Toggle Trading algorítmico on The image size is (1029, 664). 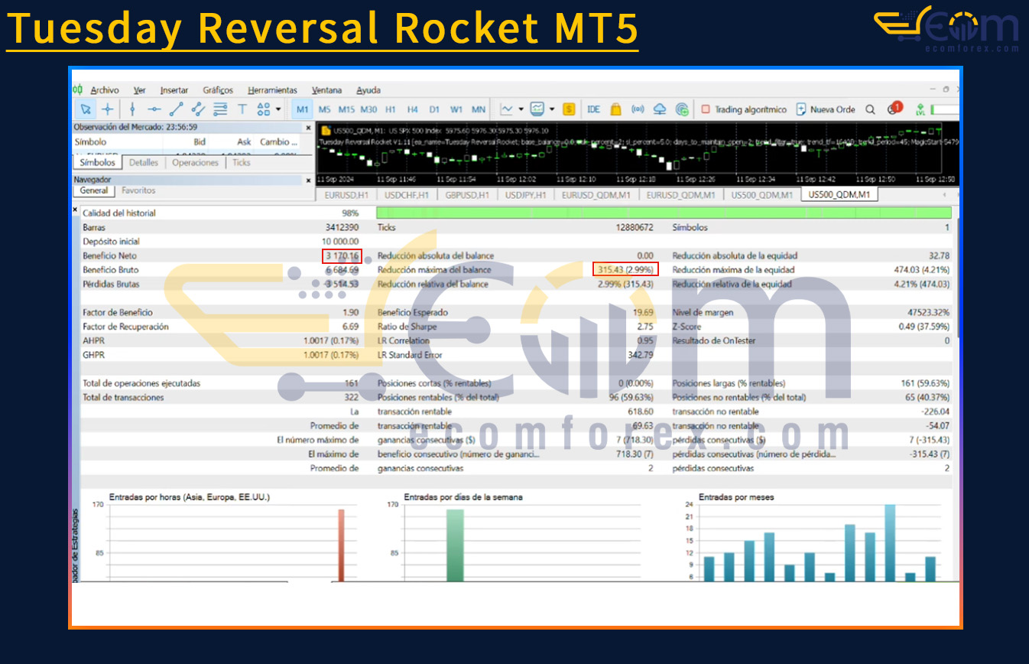point(744,109)
